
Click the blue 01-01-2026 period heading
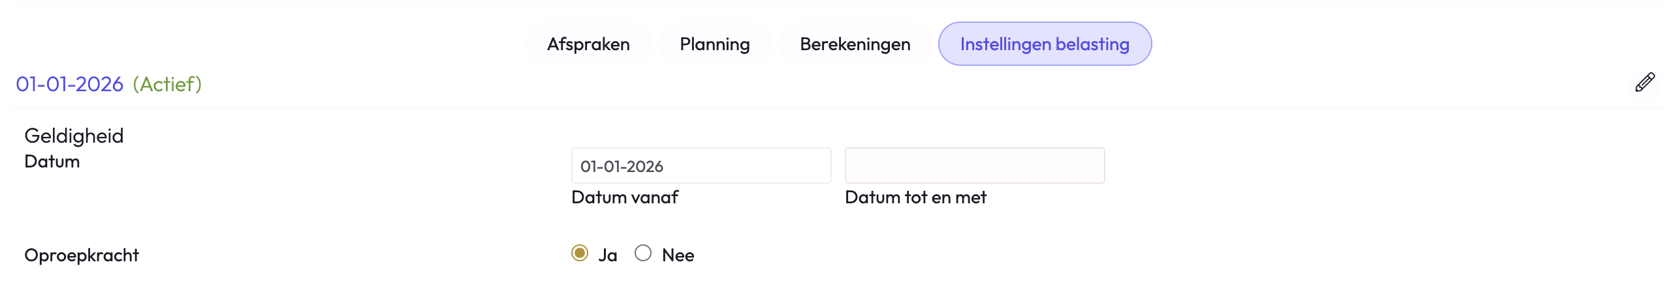click(x=69, y=84)
